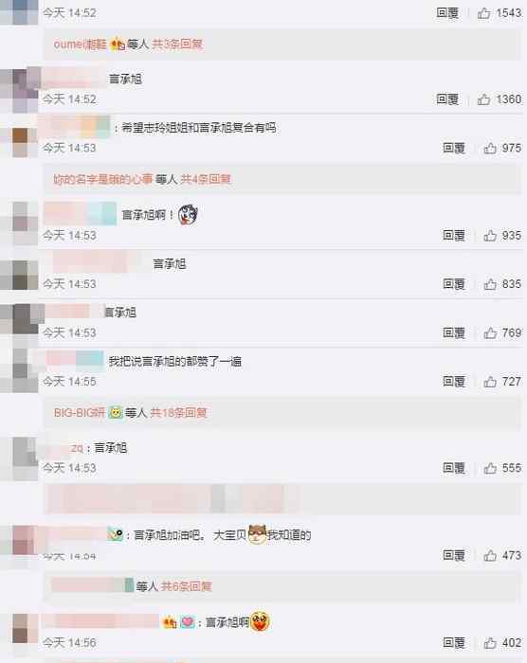Like the 14:55 comment with 727 likes
This screenshot has width=527, height=663.
pyautogui.click(x=490, y=382)
